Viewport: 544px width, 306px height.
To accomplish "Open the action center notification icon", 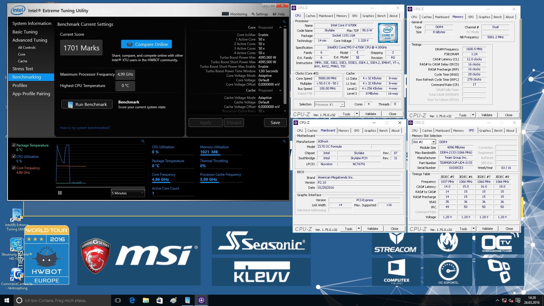I will click(518, 300).
